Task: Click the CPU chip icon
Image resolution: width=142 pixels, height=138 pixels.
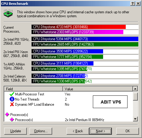Action: coord(8,13)
